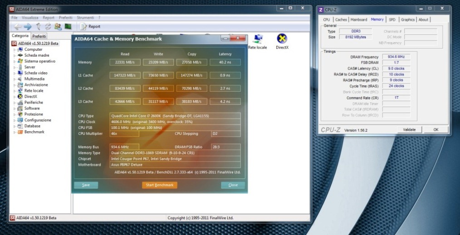Click the DRAM:FSB Ratio 28:3 field
Screen dimensions: 460x235
point(225,147)
